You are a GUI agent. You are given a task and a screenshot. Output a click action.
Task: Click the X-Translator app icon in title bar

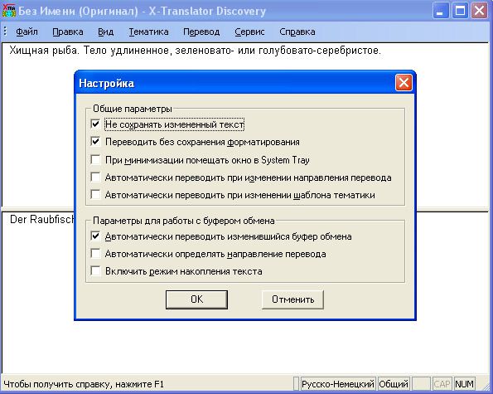(x=9, y=11)
